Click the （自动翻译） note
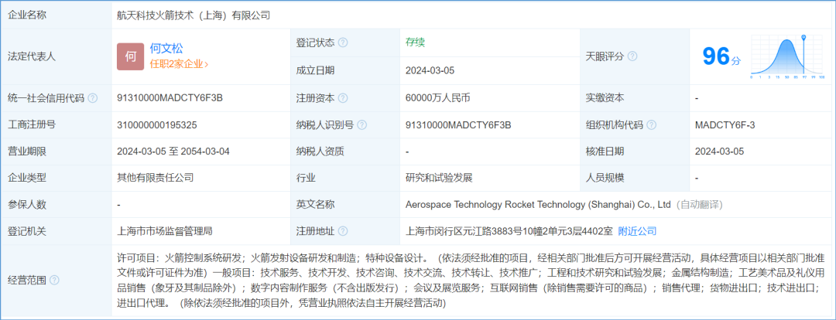The width and height of the screenshot is (836, 320). coord(699,205)
